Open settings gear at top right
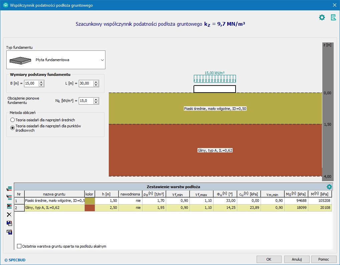 [322, 17]
